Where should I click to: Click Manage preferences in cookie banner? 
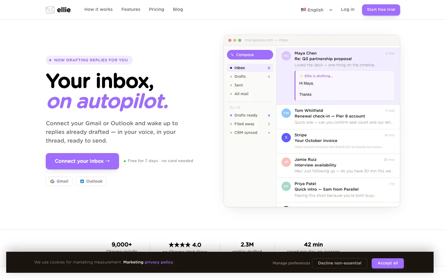pos(291,263)
